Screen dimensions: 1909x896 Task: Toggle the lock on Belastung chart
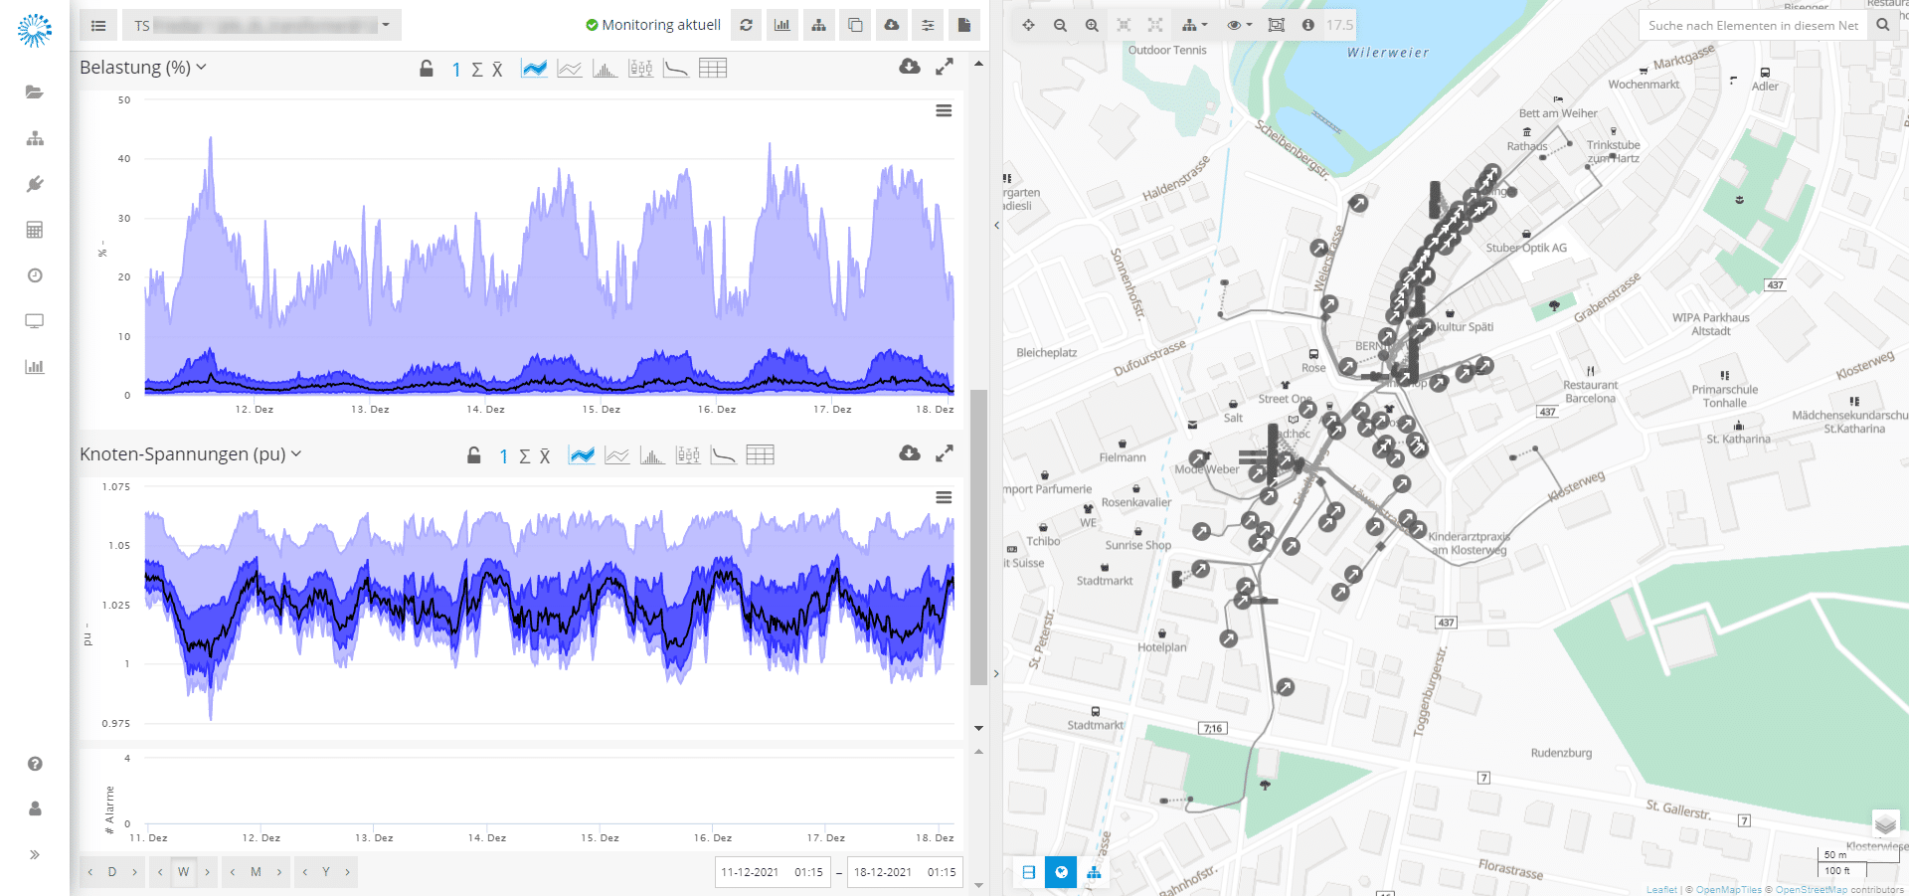(x=426, y=69)
